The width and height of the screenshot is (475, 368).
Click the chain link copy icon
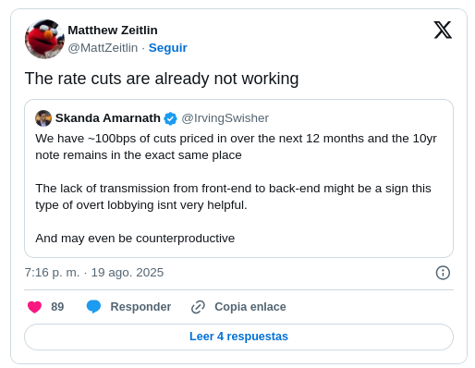point(198,307)
